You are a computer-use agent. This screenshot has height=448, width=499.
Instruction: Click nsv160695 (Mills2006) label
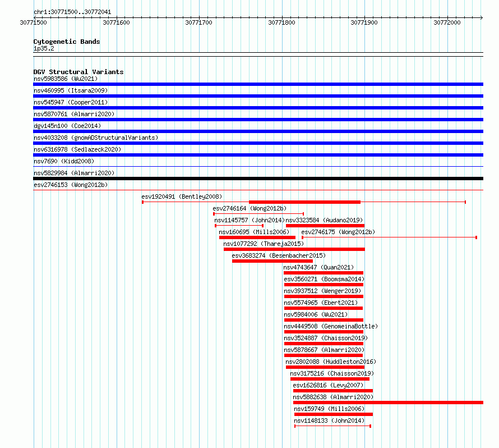pos(254,232)
